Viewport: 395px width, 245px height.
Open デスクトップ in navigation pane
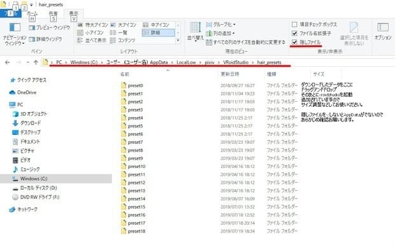tap(27, 132)
